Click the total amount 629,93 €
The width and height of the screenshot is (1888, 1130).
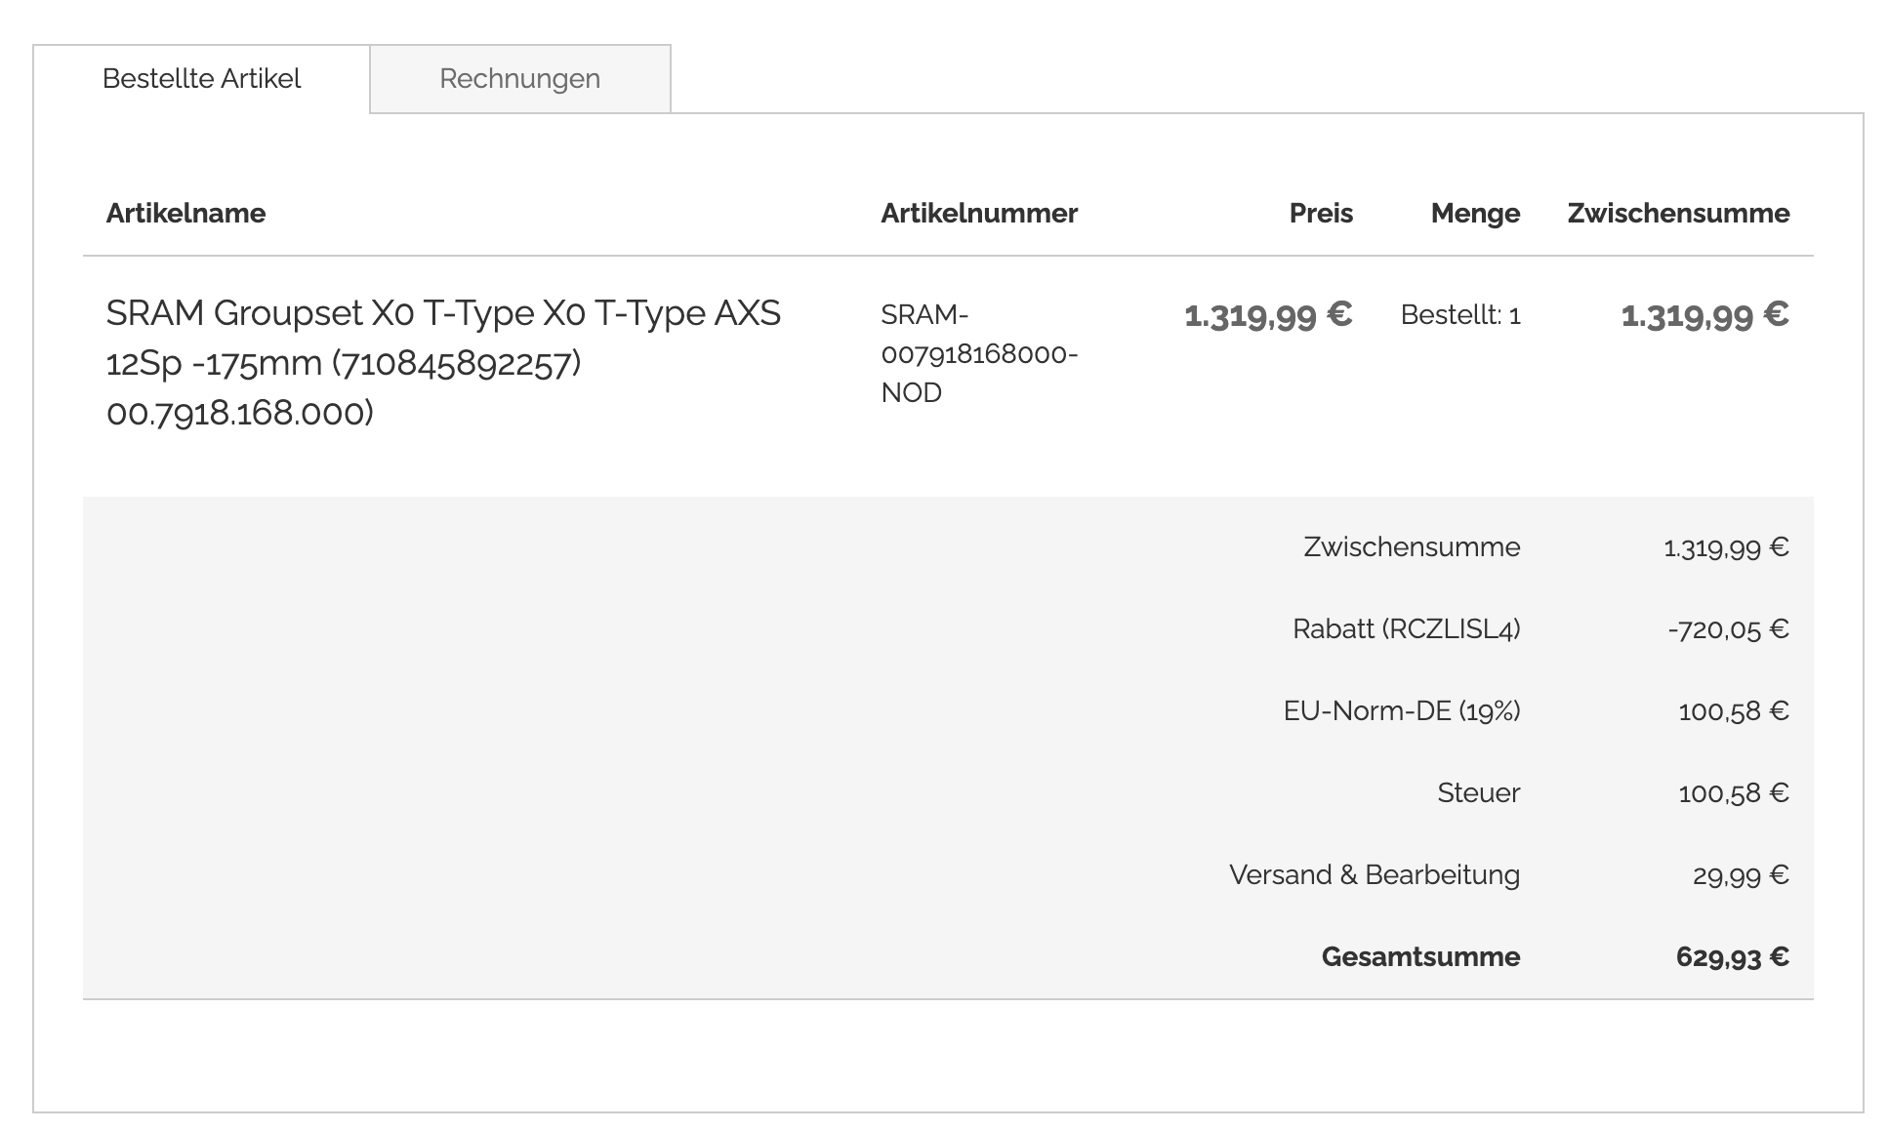click(1731, 957)
